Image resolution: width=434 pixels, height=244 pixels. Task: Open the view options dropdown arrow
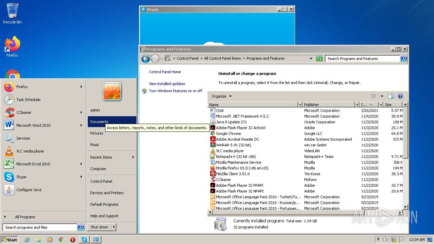[x=382, y=96]
